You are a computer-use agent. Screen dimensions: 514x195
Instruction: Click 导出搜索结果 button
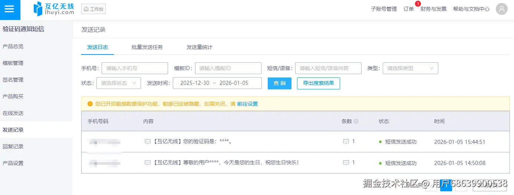click(x=319, y=83)
